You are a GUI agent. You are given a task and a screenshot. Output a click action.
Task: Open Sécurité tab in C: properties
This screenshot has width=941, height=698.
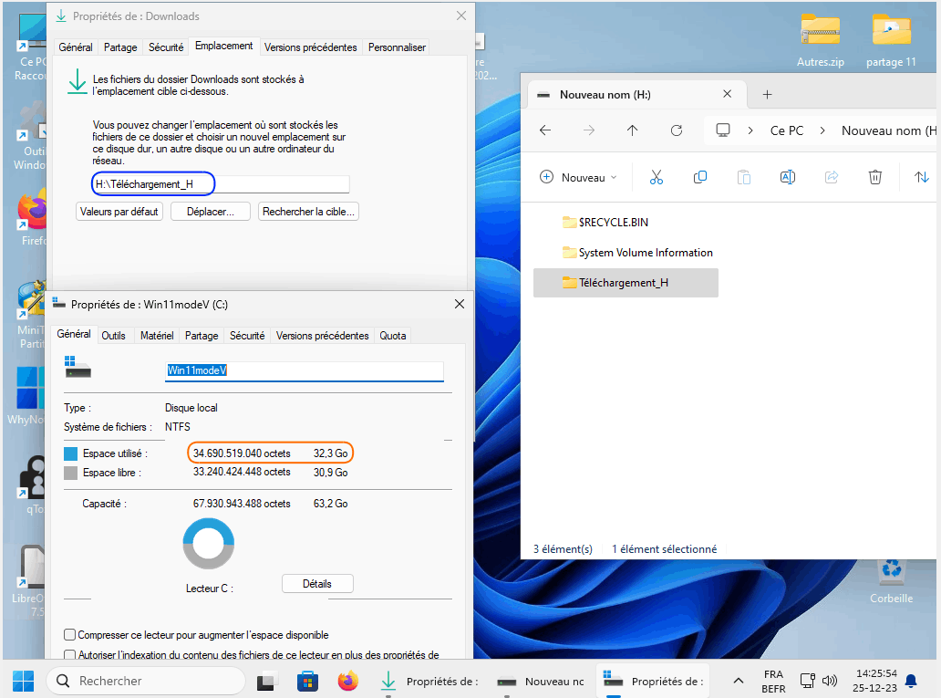coord(247,336)
